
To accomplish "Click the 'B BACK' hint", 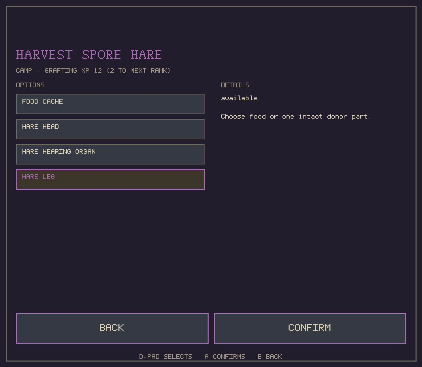I will pyautogui.click(x=270, y=356).
